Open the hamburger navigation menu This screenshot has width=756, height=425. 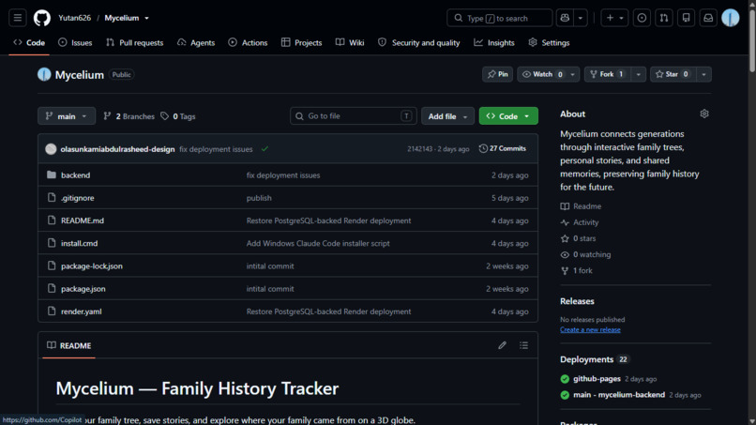(x=18, y=18)
